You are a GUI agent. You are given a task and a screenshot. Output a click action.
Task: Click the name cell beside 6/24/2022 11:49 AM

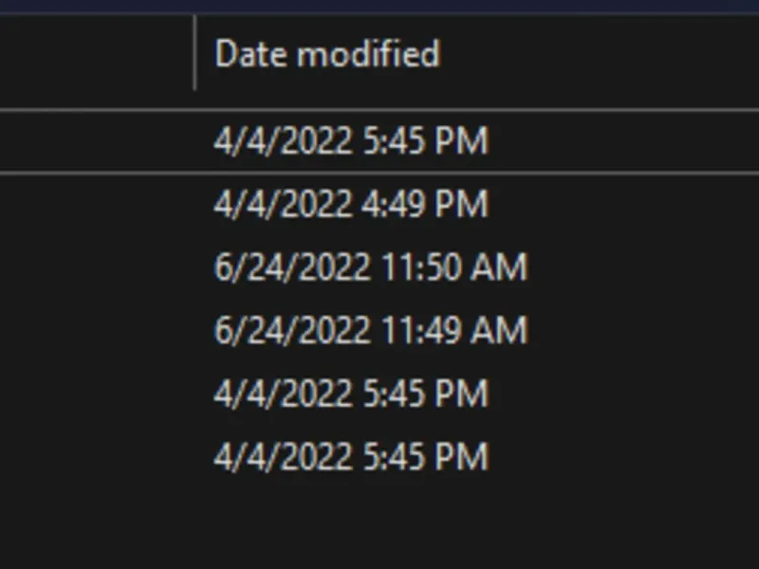pyautogui.click(x=95, y=331)
